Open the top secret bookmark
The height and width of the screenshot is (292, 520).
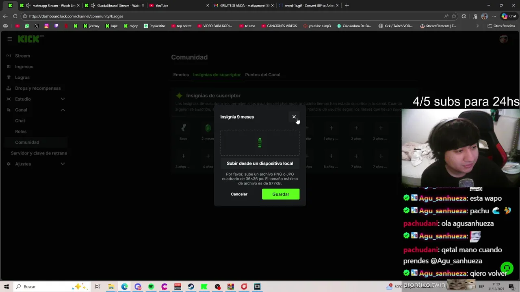coord(181,26)
